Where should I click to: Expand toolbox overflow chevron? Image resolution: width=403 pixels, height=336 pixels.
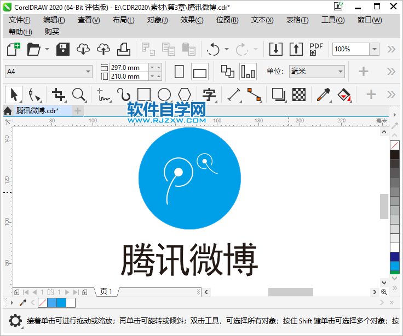point(391,95)
